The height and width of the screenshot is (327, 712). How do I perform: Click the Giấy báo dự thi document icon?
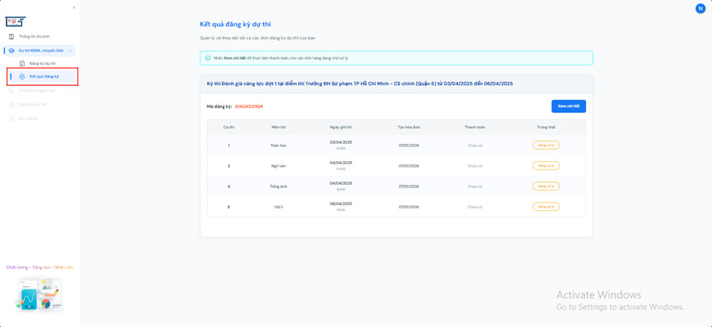coord(11,105)
